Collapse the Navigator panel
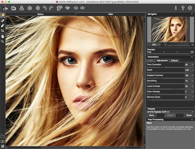This screenshot has height=149, width=195. pyautogui.click(x=192, y=14)
